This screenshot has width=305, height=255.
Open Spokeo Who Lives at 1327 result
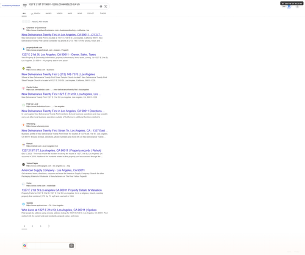click(x=59, y=210)
